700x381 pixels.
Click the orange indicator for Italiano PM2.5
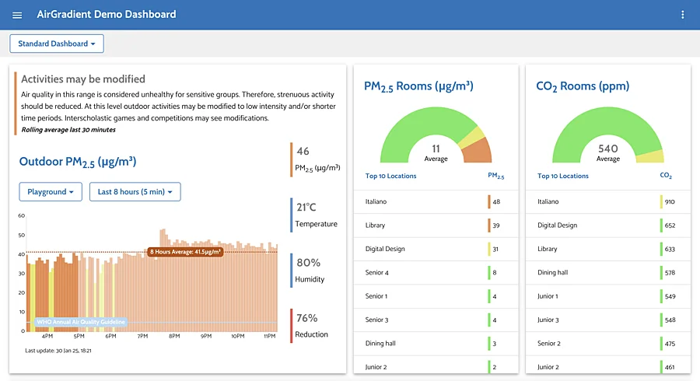pyautogui.click(x=488, y=201)
